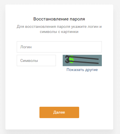120x134 pixels.
Task: Click the gray instruction text under the heading
Action: point(59,29)
